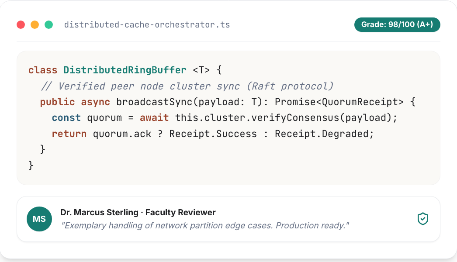The image size is (457, 262).
Task: Click the return keyword in code
Action: (69, 134)
